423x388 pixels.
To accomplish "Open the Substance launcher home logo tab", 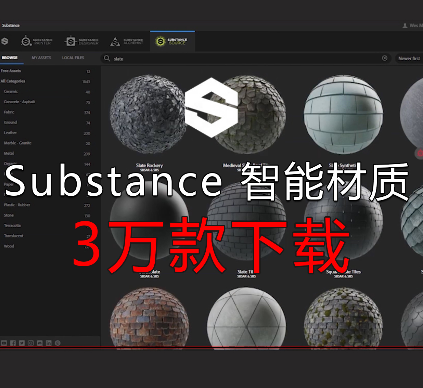I will pyautogui.click(x=4, y=41).
